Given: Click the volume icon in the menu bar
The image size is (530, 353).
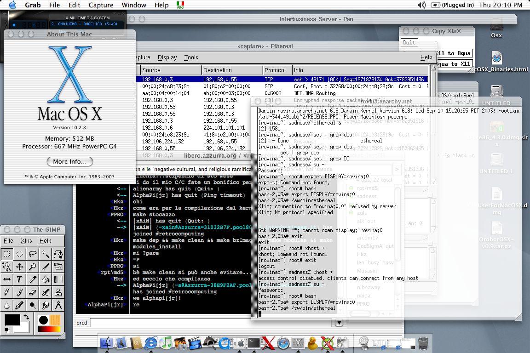Looking at the screenshot, I should click(x=421, y=5).
